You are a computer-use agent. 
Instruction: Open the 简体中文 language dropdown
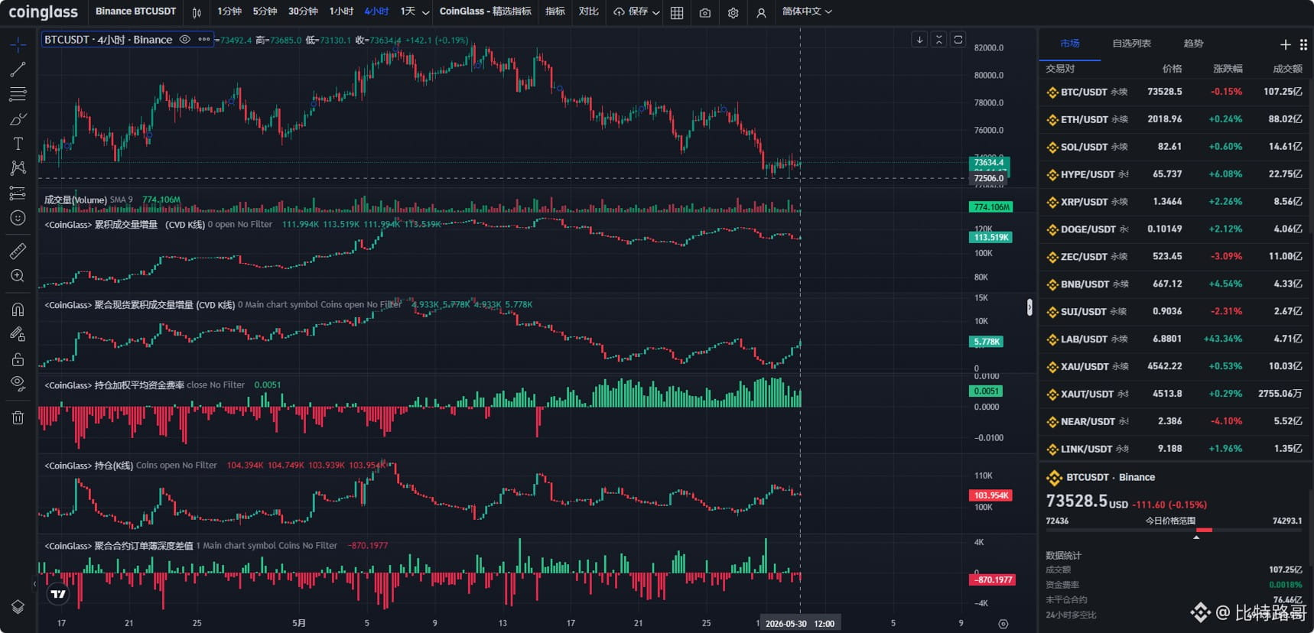coord(807,11)
